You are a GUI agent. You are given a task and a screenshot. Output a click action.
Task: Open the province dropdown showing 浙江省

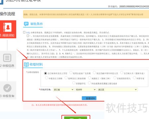tap(64, 90)
